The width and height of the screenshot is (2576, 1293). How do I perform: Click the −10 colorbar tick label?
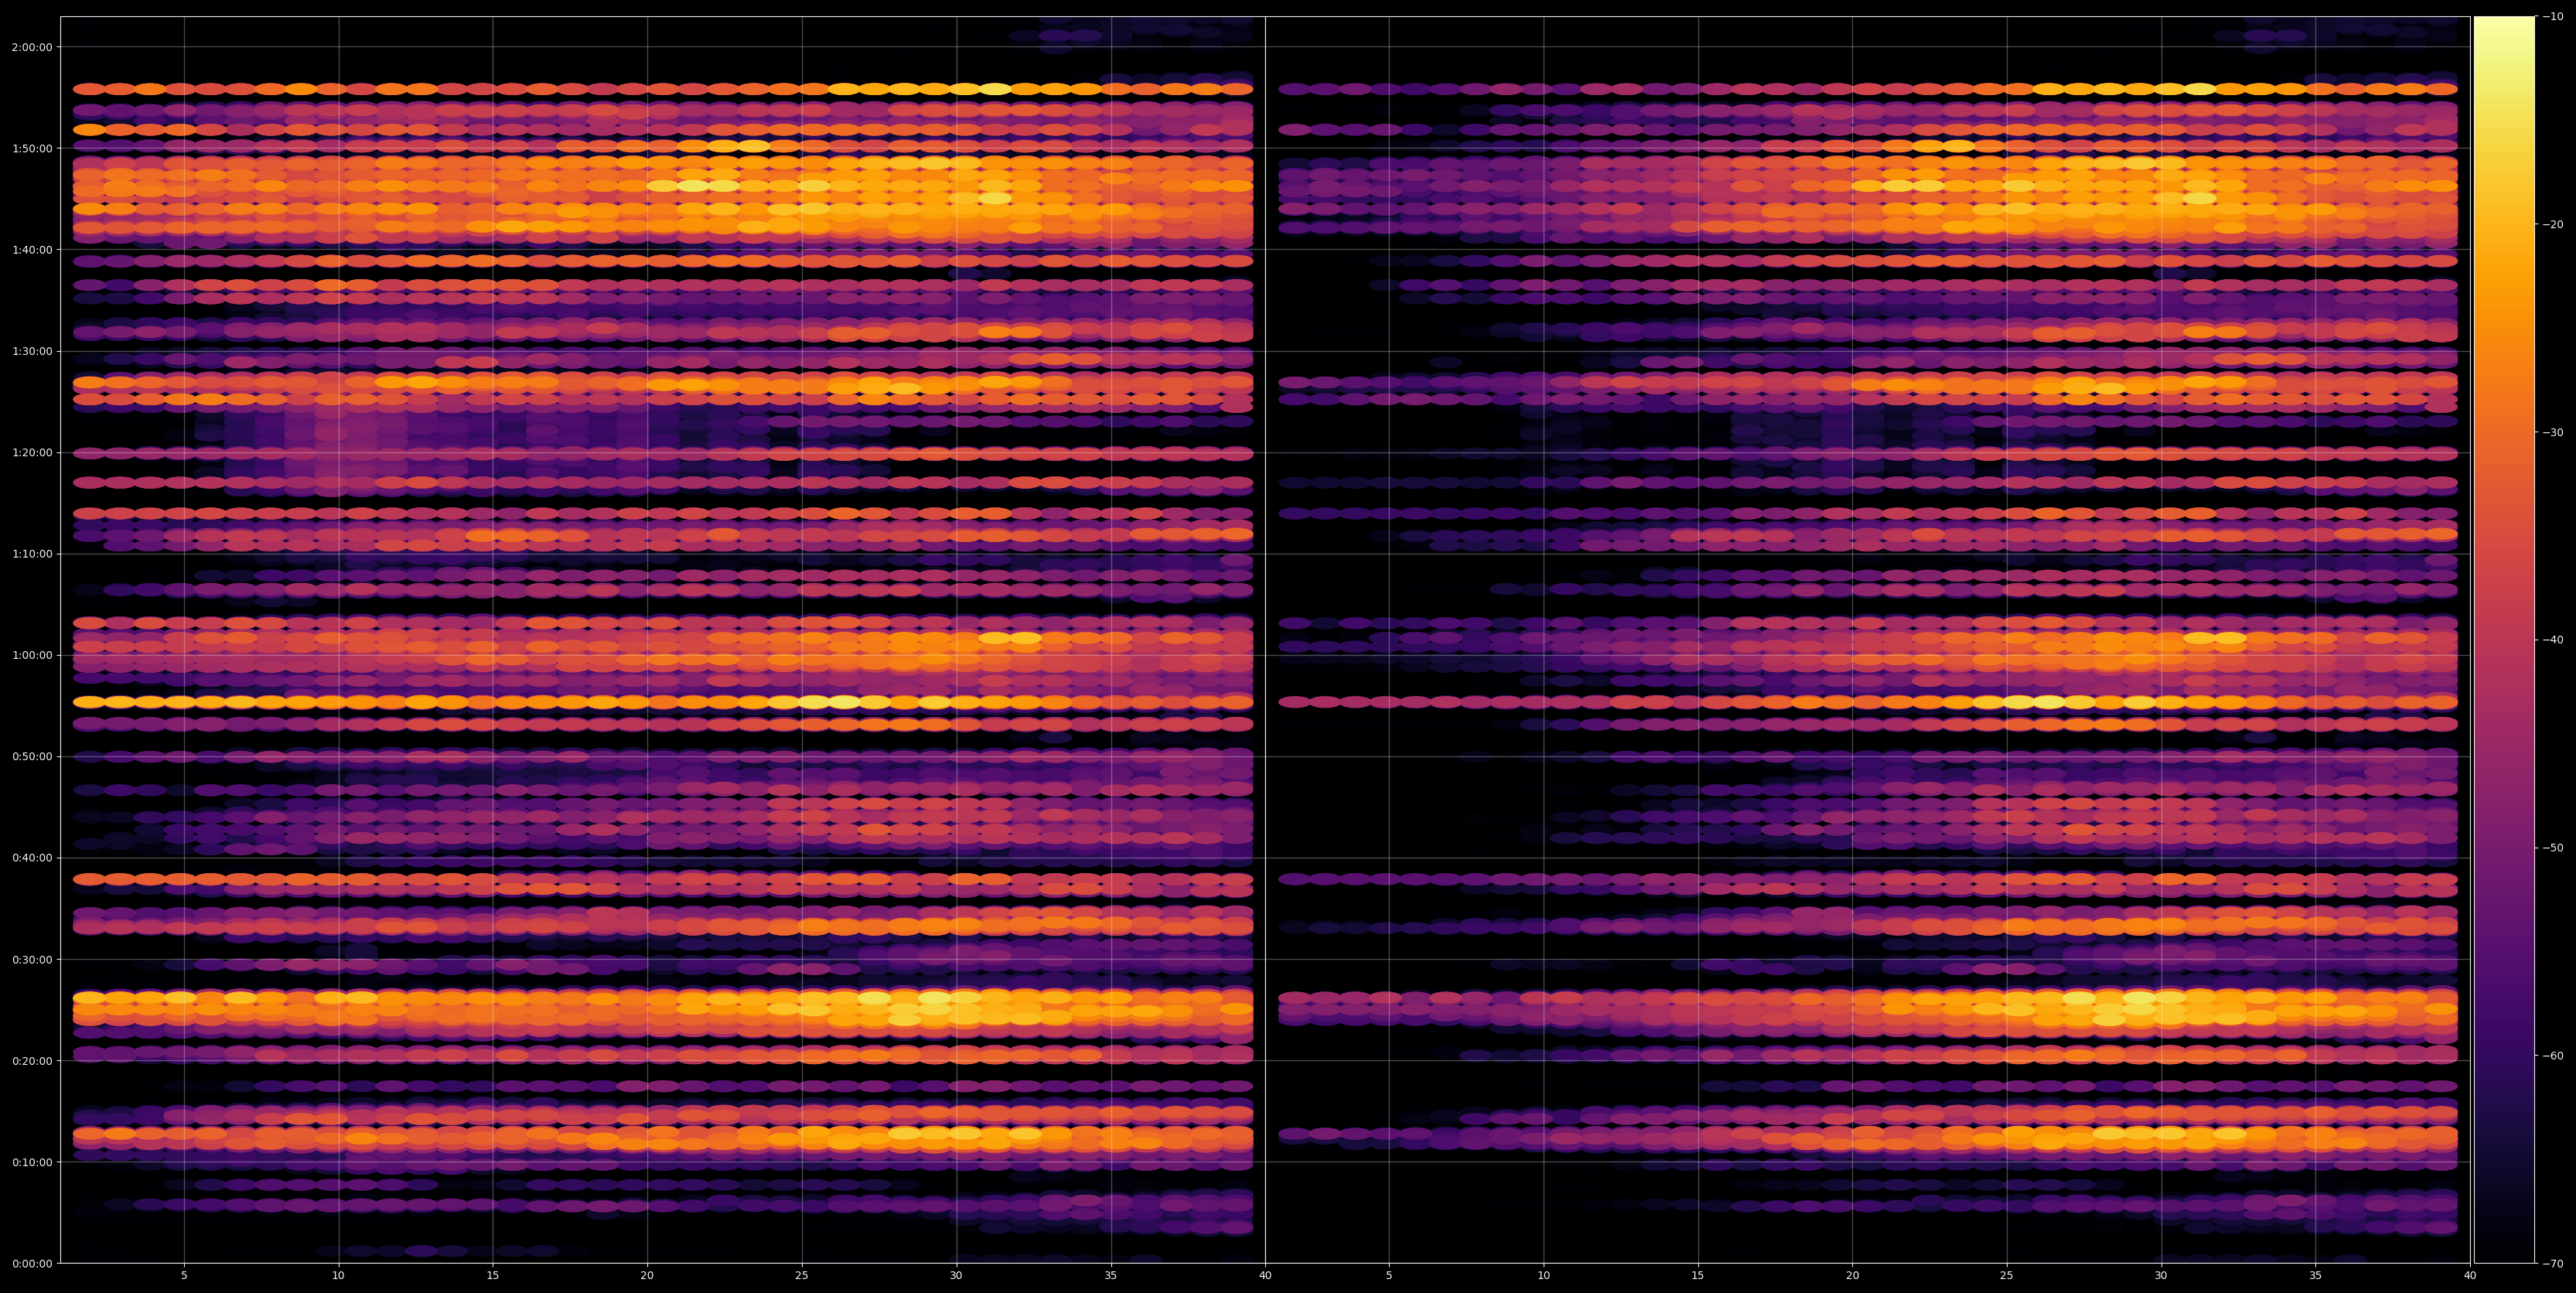(2553, 16)
